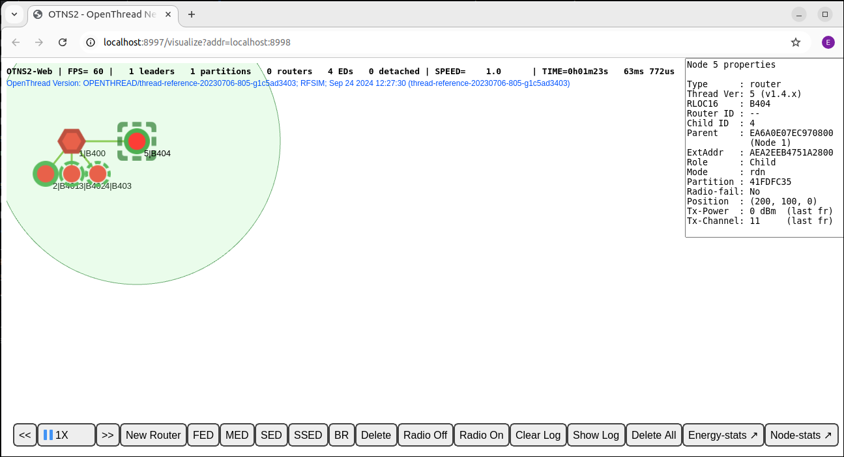Turn off the selected node's radio

pyautogui.click(x=425, y=435)
